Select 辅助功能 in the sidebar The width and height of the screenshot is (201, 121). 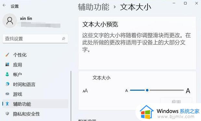[x=35, y=104]
